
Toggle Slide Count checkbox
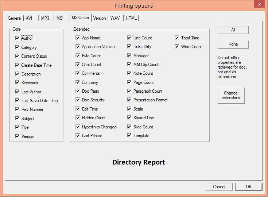pos(129,127)
